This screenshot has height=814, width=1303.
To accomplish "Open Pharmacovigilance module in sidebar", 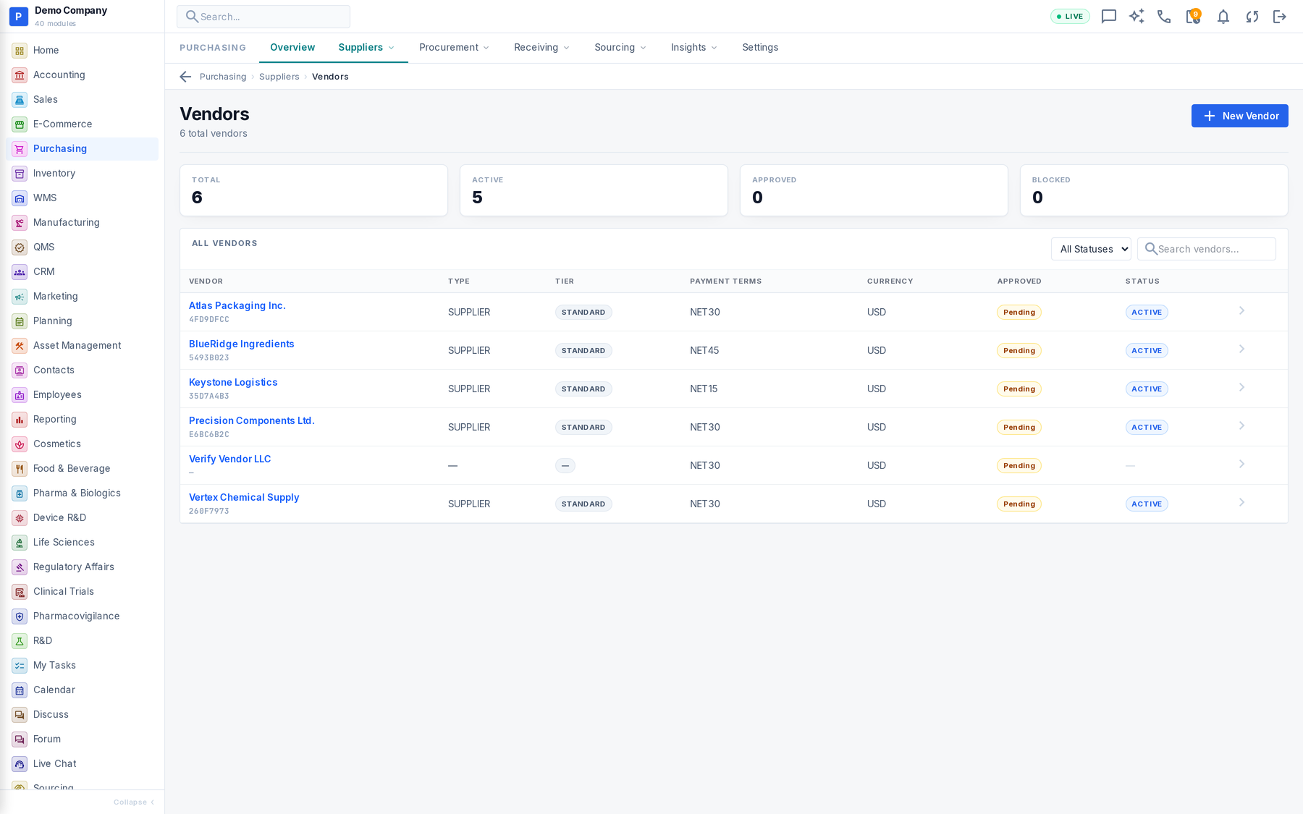I will tap(82, 616).
